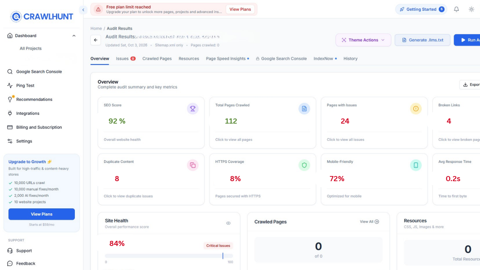Switch to the Resources tab
This screenshot has width=480, height=270.
(189, 58)
